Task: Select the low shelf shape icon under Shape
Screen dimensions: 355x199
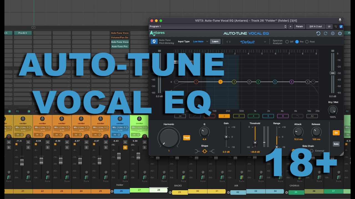Action: 197,151
